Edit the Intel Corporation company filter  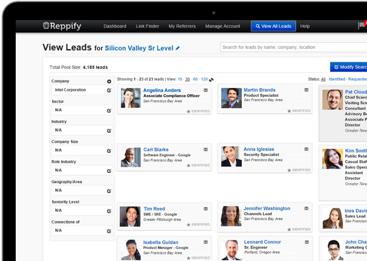coord(109,90)
